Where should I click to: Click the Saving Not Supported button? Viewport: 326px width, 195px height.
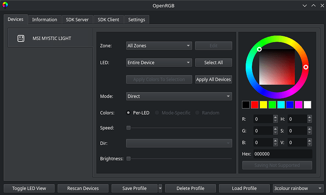[277, 165]
